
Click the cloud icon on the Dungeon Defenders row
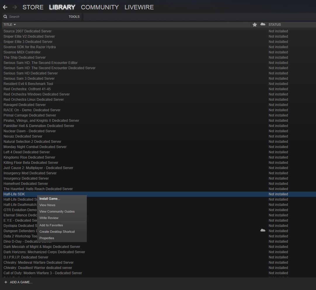pyautogui.click(x=263, y=230)
